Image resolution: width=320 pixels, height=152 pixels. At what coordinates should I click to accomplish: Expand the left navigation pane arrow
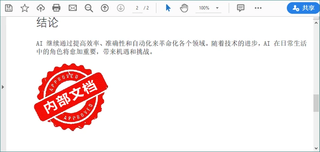[x=3, y=87]
